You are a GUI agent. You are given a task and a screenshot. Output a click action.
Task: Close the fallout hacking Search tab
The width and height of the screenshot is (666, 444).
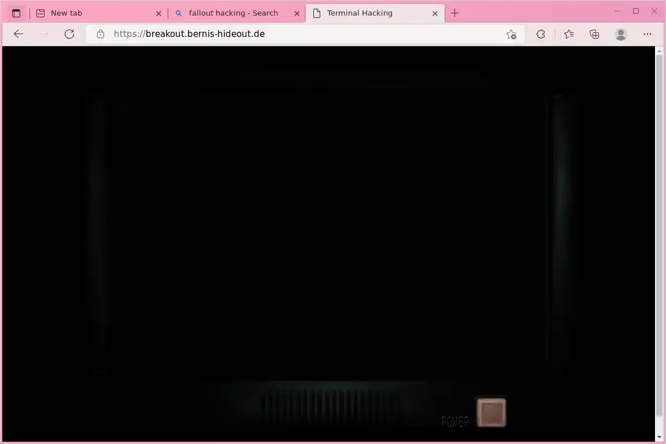coord(297,14)
